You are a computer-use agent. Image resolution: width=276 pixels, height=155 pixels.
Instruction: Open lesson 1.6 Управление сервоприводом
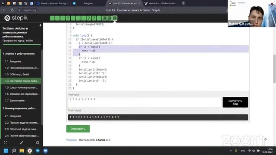[22, 94]
